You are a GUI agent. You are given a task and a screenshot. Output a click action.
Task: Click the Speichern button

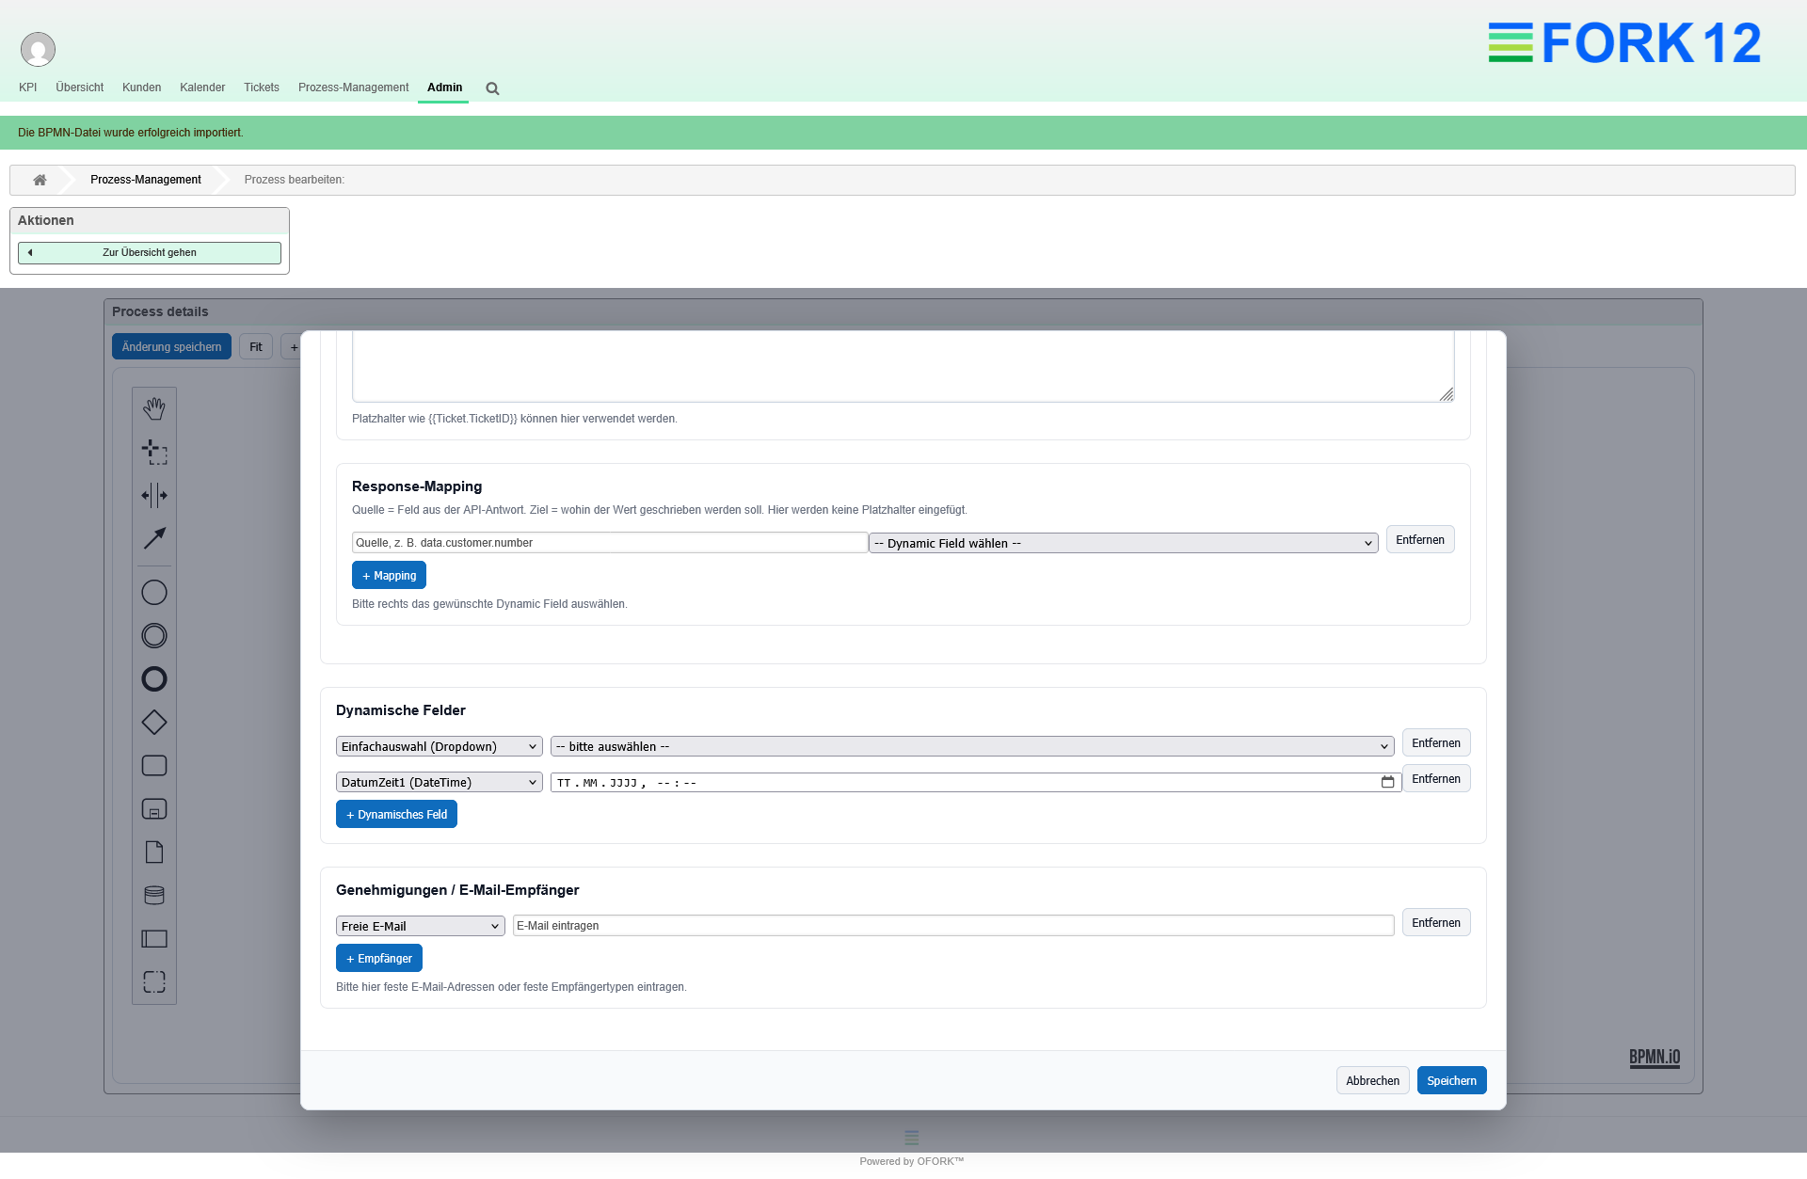click(x=1451, y=1080)
